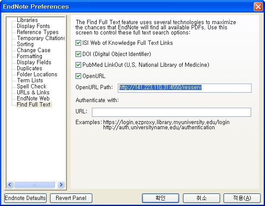Select the Duplicates category
265x206 pixels.
point(29,68)
